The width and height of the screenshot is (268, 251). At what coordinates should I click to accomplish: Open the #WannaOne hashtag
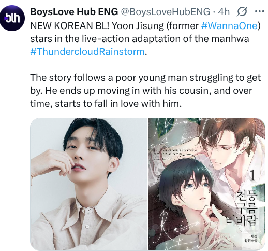click(x=229, y=26)
